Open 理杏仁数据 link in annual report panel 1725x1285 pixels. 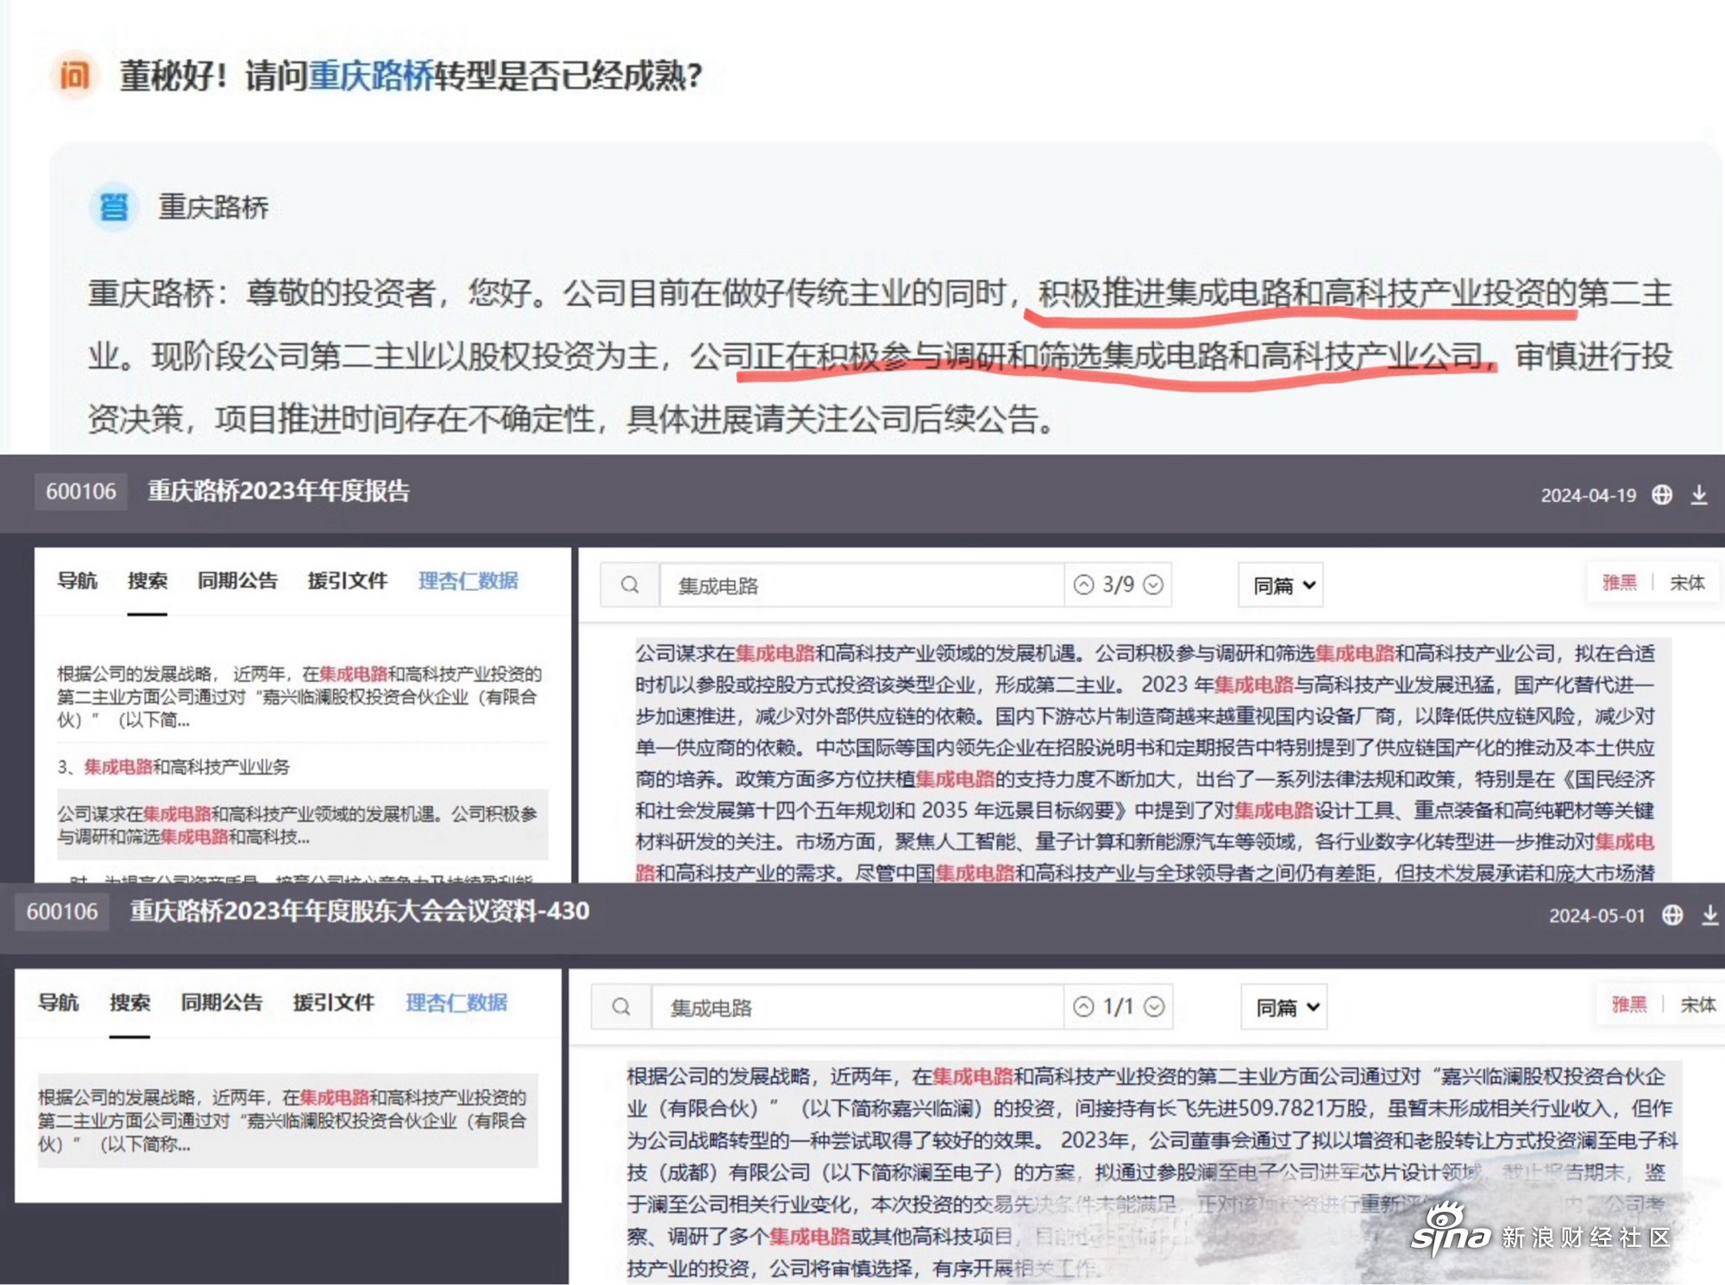pos(468,580)
